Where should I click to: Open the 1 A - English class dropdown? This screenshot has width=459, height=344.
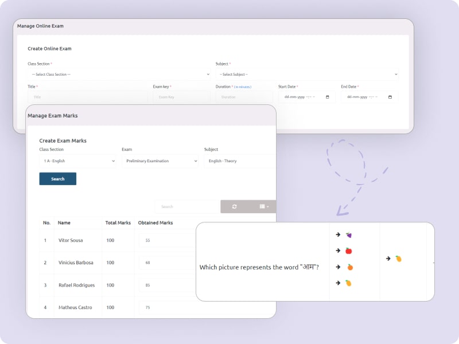point(78,161)
